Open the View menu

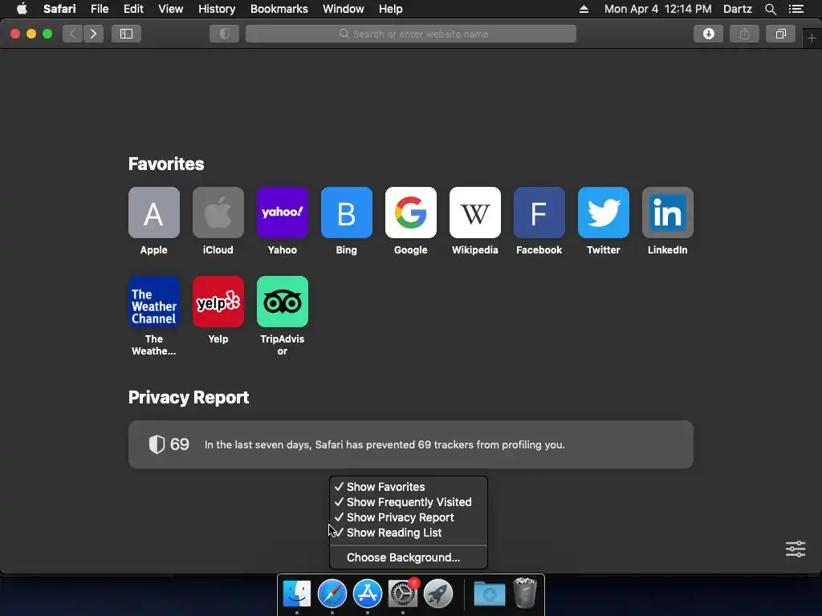click(171, 9)
